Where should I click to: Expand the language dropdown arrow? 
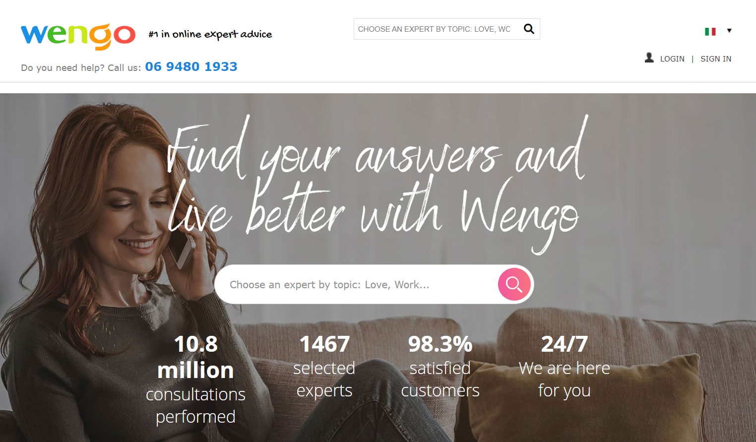(x=729, y=31)
